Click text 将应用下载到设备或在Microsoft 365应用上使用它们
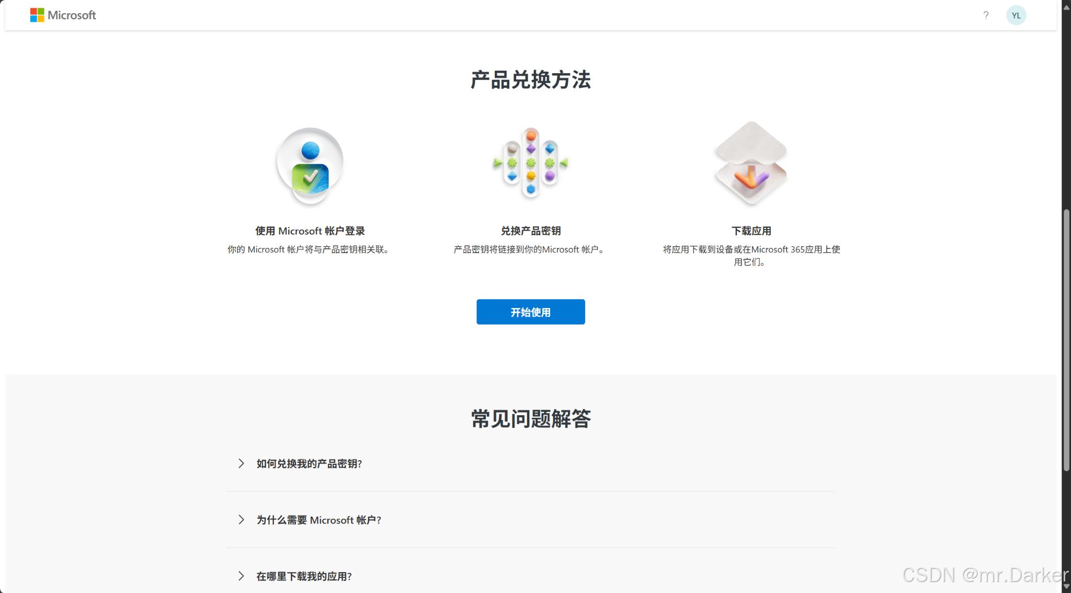The width and height of the screenshot is (1071, 593). click(751, 256)
